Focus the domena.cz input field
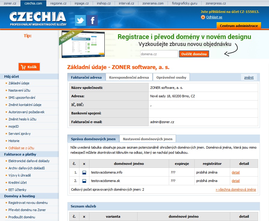 [159, 54]
